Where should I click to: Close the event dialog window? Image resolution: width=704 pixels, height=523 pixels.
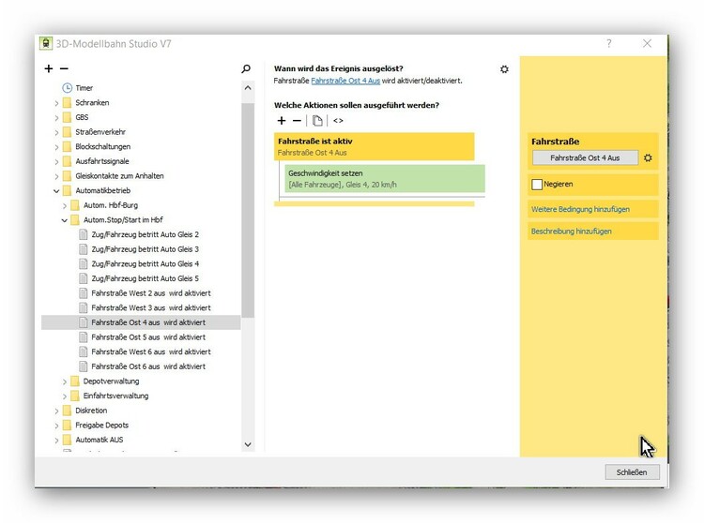pos(647,43)
